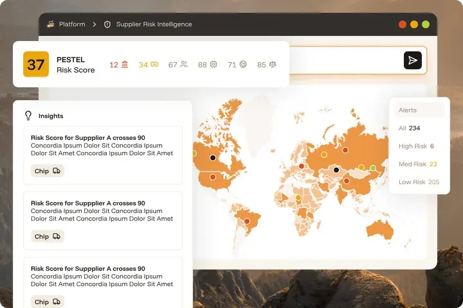Click the yellow marker in central Africa
This screenshot has width=463, height=308.
pyautogui.click(x=298, y=198)
